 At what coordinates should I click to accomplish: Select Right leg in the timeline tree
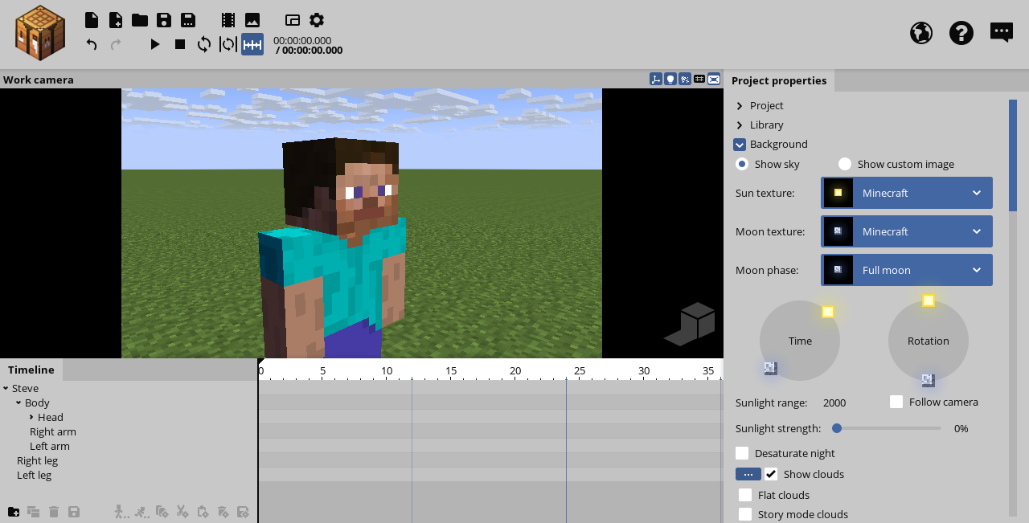click(37, 460)
